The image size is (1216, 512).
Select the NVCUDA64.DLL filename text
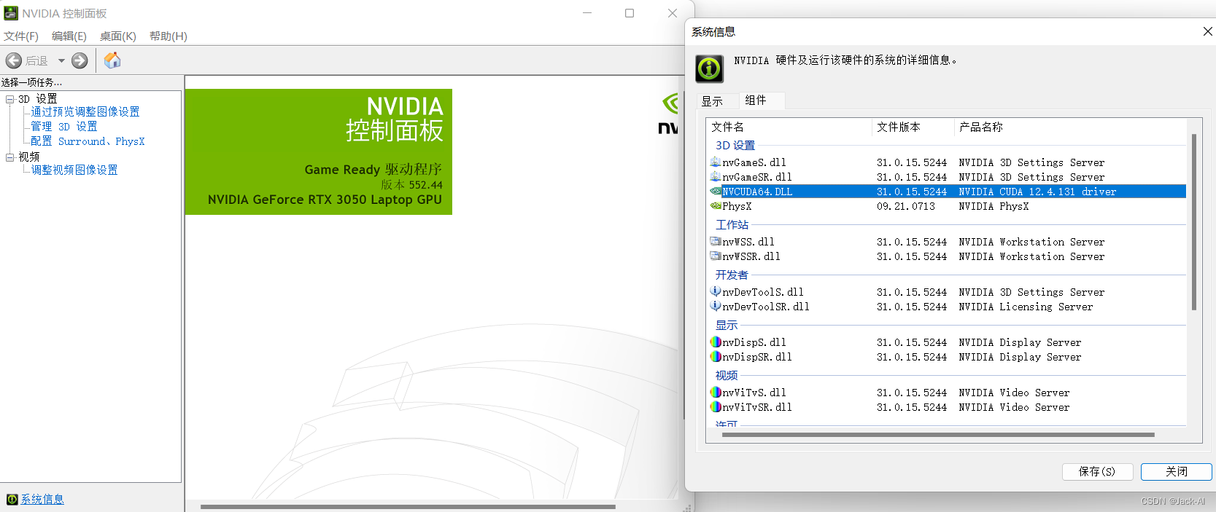(x=757, y=192)
